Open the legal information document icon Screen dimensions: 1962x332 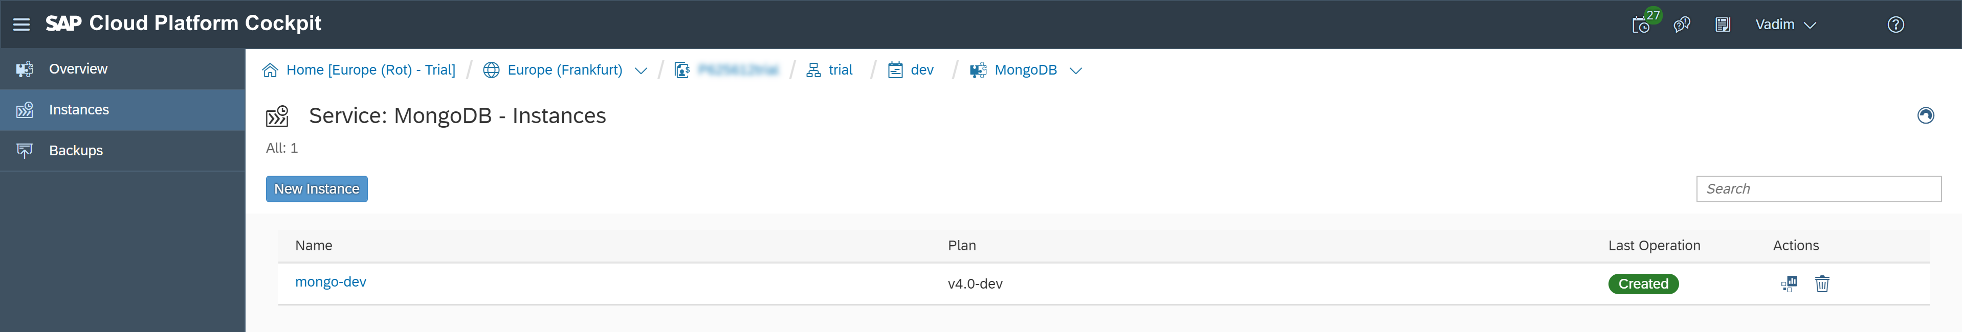coord(1722,25)
